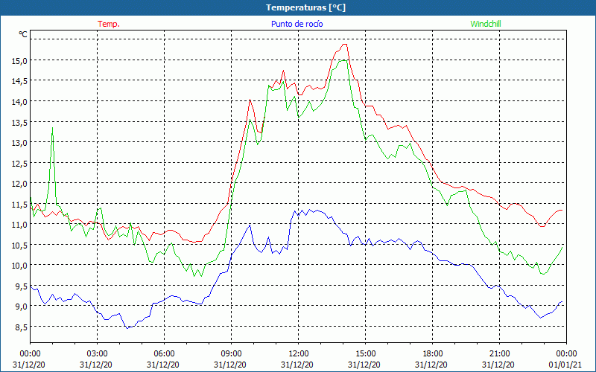This screenshot has width=596, height=372.
Task: Click the red Temp. legend label
Action: coord(109,24)
